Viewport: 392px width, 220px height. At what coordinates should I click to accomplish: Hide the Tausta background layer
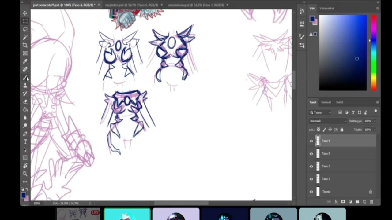[311, 192]
